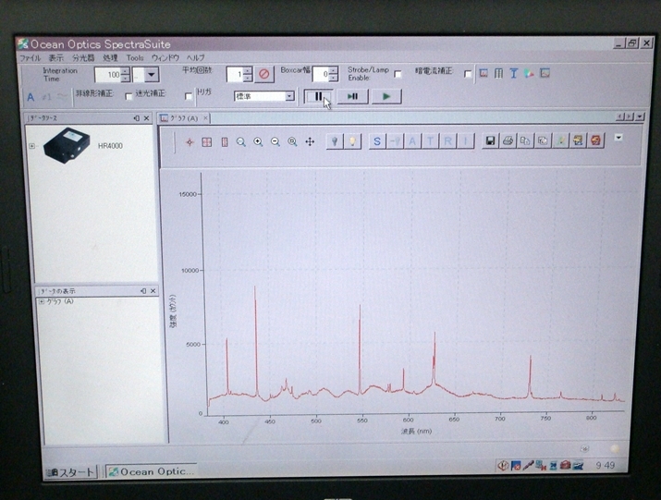Toggle the 非線形補正 checkbox

point(129,96)
